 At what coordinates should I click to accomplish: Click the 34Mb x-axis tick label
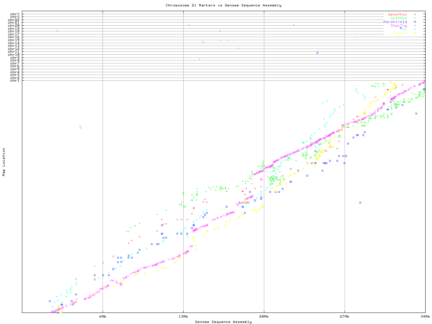click(x=425, y=317)
